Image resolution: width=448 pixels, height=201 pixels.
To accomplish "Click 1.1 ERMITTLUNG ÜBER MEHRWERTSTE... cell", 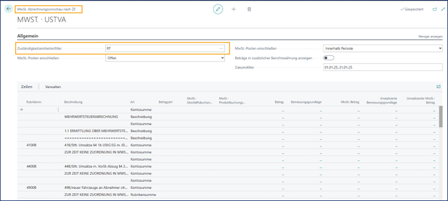I will point(96,131).
